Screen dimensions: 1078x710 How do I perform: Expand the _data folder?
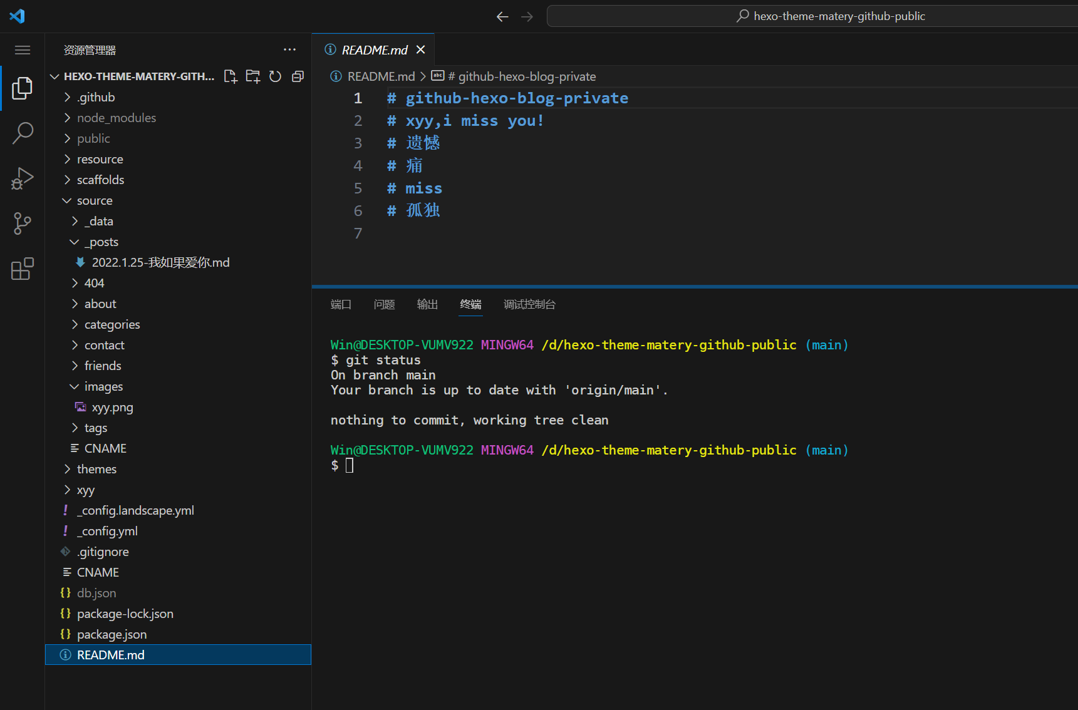coord(178,221)
